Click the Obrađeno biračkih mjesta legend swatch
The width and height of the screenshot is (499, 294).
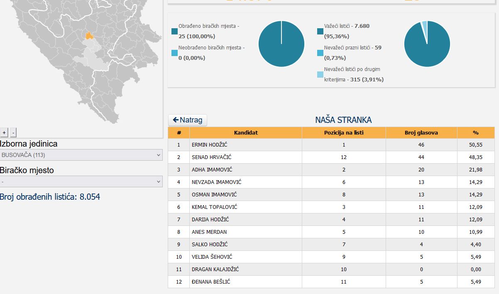pos(174,31)
